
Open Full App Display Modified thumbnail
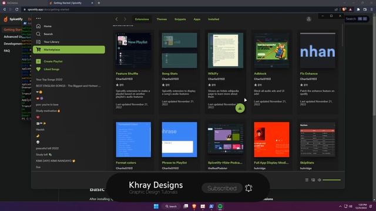click(271, 139)
